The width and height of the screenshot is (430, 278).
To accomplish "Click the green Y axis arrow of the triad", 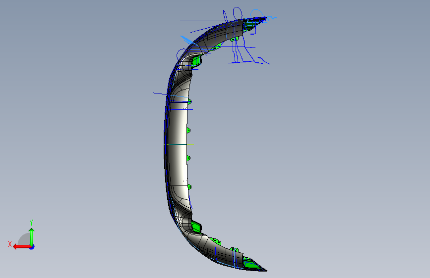I will pyautogui.click(x=32, y=237).
